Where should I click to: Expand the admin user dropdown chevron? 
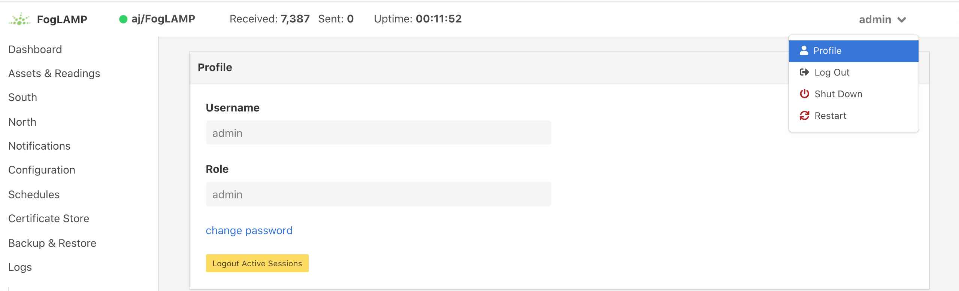tap(902, 19)
